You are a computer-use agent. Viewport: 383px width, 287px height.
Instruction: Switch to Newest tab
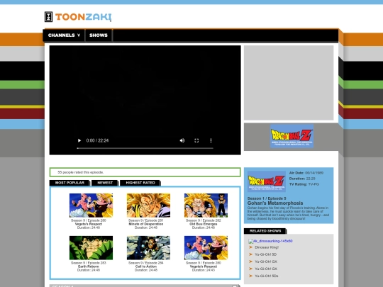click(x=105, y=183)
